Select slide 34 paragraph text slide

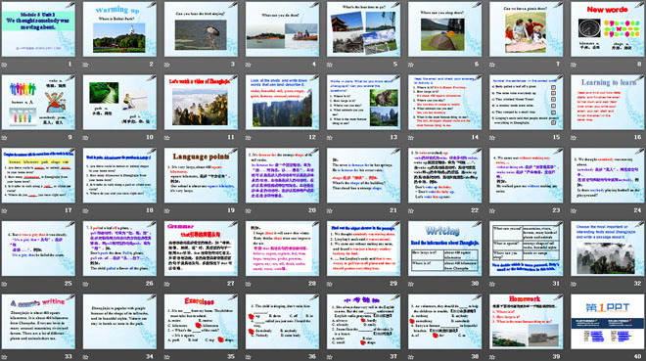[119, 322]
